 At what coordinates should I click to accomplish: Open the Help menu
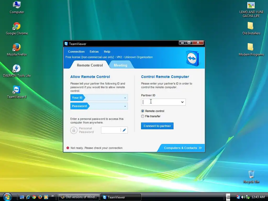tap(107, 52)
